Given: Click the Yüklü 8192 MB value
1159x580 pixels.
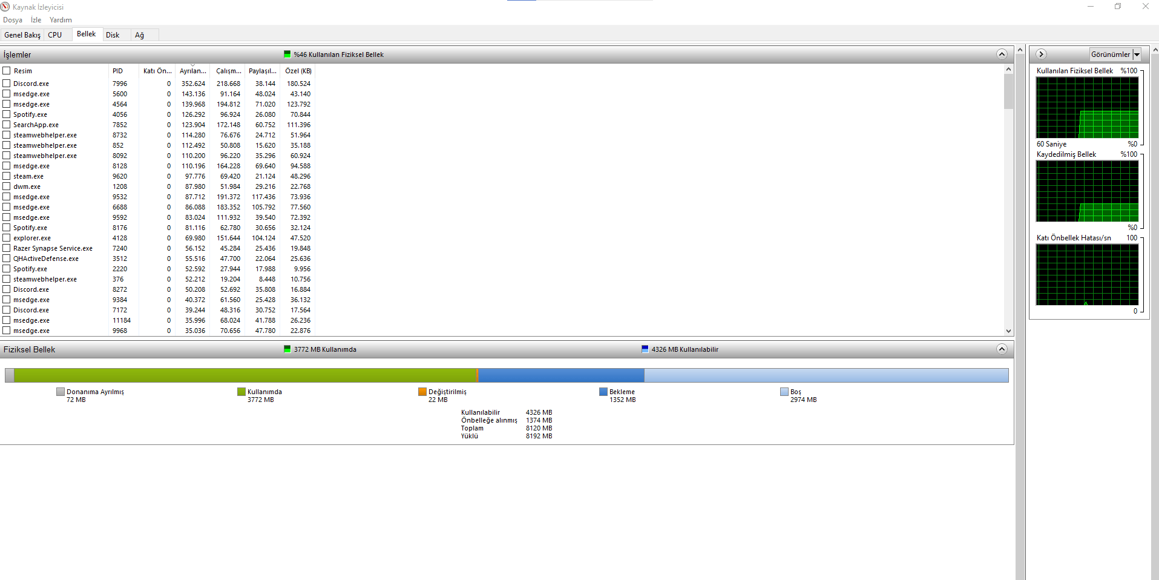Looking at the screenshot, I should tap(539, 436).
